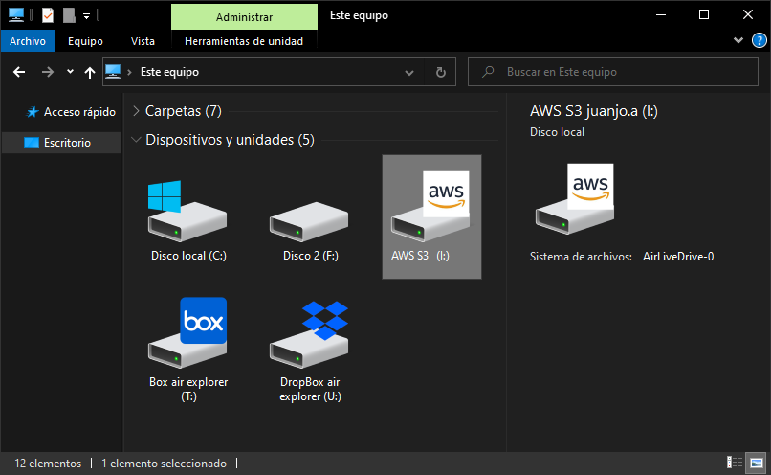Select Acceso rápido in navigation pane
This screenshot has height=475, width=771.
[x=72, y=112]
